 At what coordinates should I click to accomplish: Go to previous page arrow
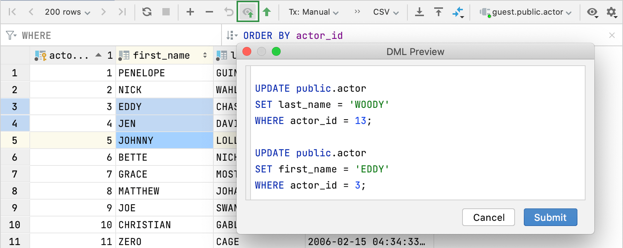tap(31, 12)
